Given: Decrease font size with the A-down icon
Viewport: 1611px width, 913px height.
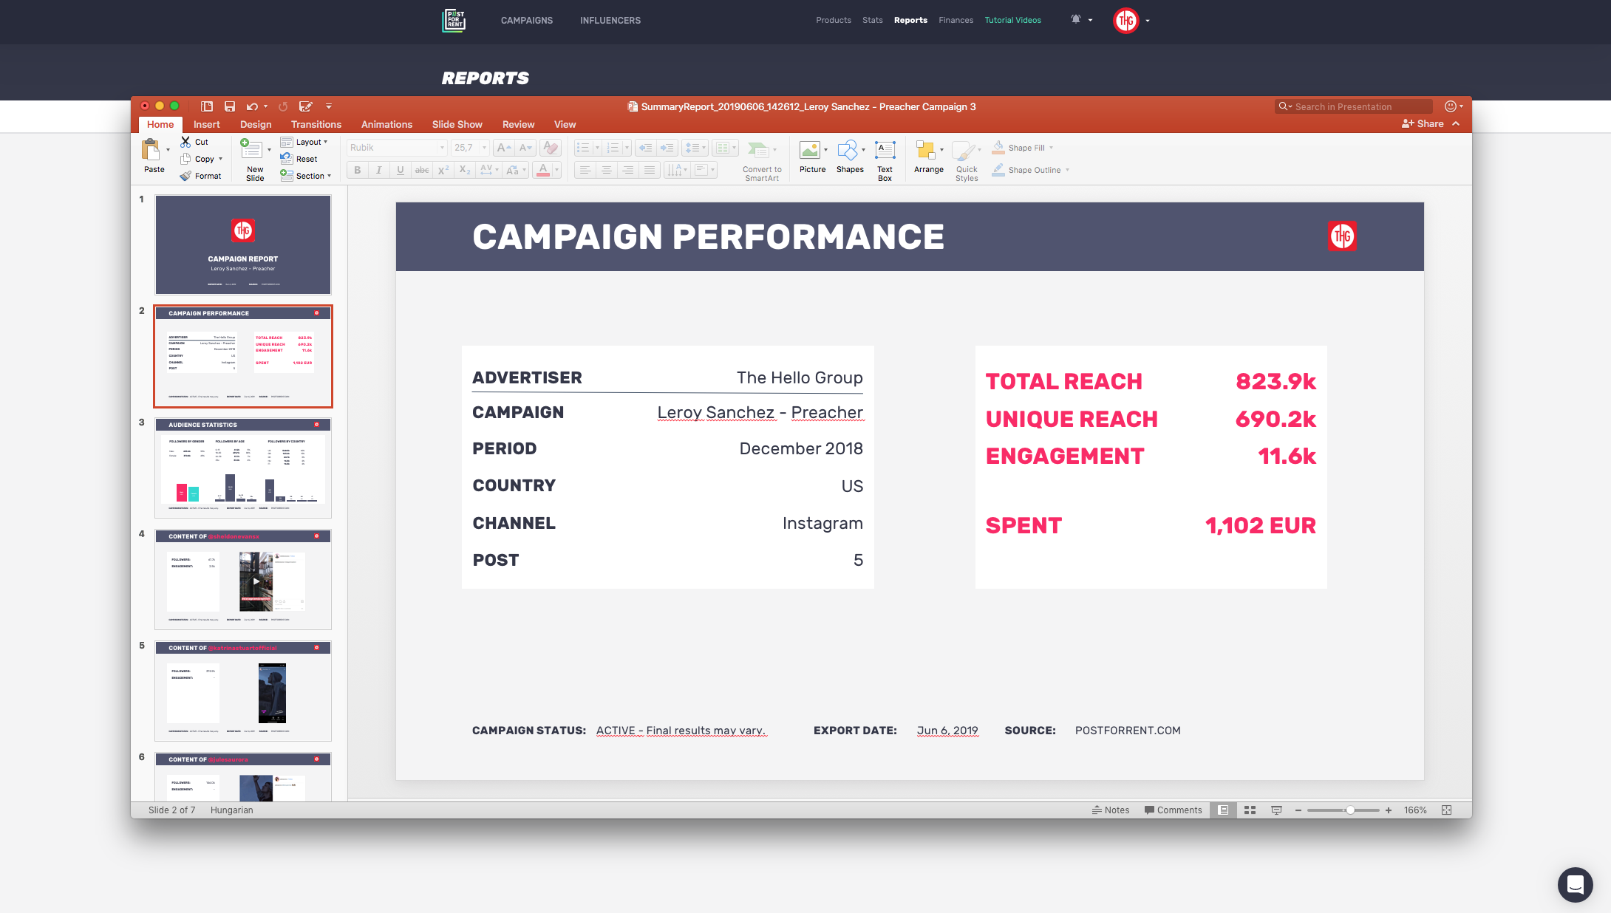Looking at the screenshot, I should click(x=525, y=148).
